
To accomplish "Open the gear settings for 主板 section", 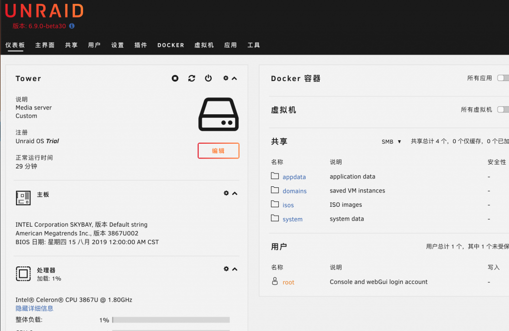I will pyautogui.click(x=226, y=193).
